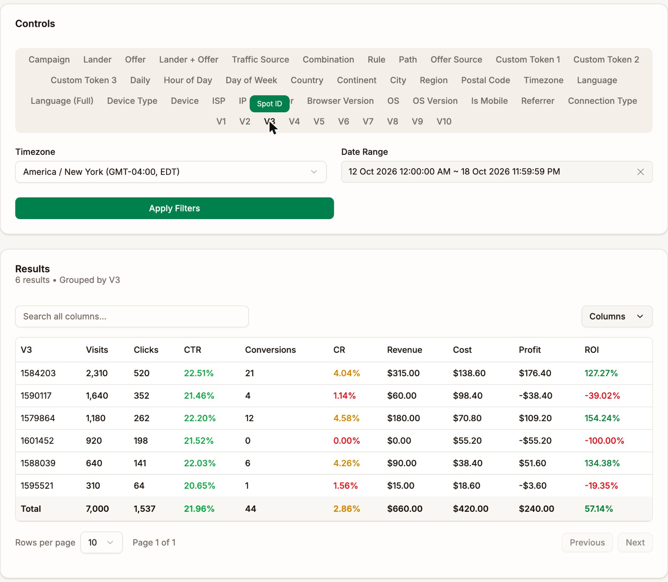The width and height of the screenshot is (668, 582).
Task: Go to the Next page
Action: pos(635,542)
